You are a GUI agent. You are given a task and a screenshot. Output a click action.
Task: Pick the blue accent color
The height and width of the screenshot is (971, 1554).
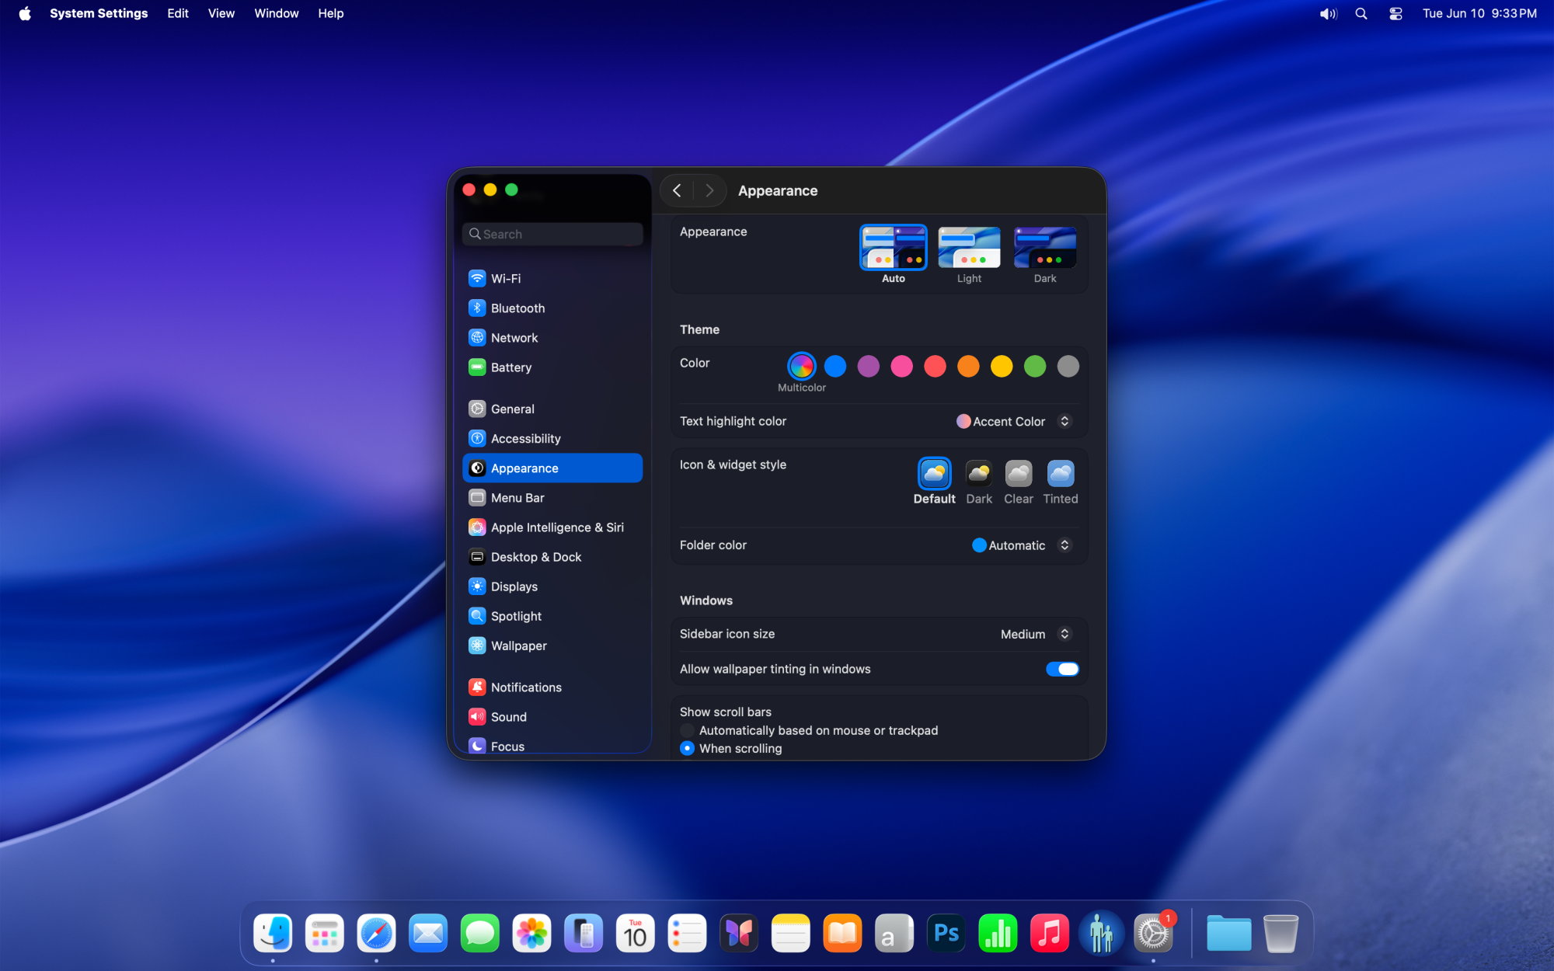tap(835, 366)
